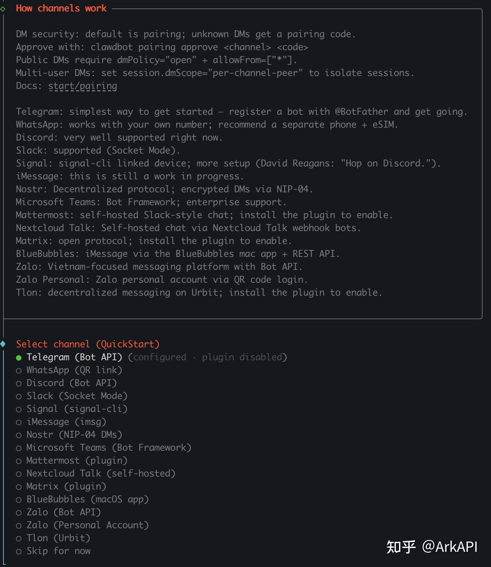Click the cyan diamond beside Select channel
Screen dimensions: 491x567
[3, 344]
